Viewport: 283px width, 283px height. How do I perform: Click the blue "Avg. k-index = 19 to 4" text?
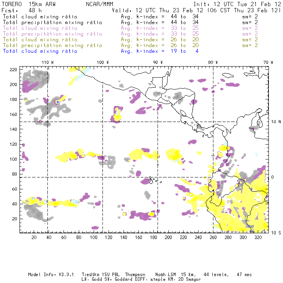[x=160, y=51]
